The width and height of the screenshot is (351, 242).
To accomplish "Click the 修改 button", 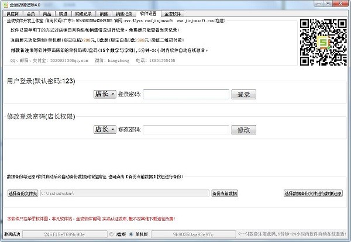I will pos(244,130).
